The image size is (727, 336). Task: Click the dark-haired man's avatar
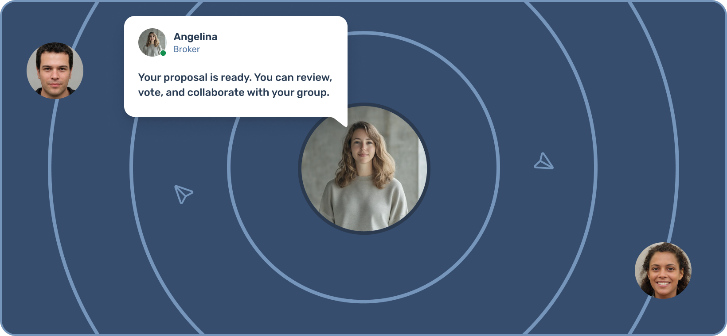(55, 70)
